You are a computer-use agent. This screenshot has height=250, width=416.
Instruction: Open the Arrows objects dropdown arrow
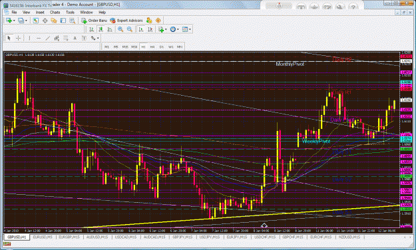[x=98, y=39]
